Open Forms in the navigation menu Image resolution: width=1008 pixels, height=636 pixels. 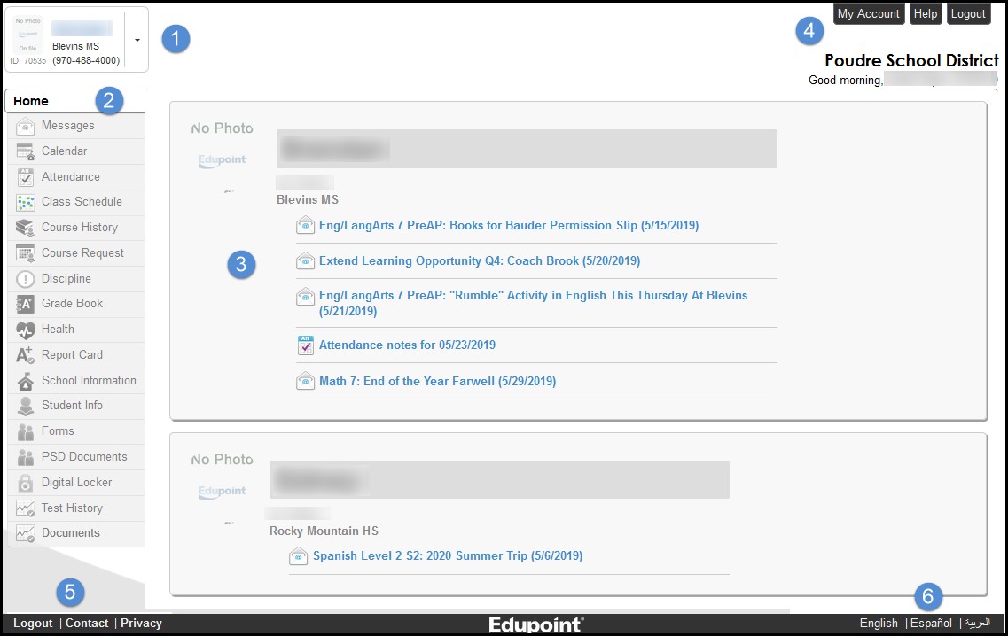[76, 431]
